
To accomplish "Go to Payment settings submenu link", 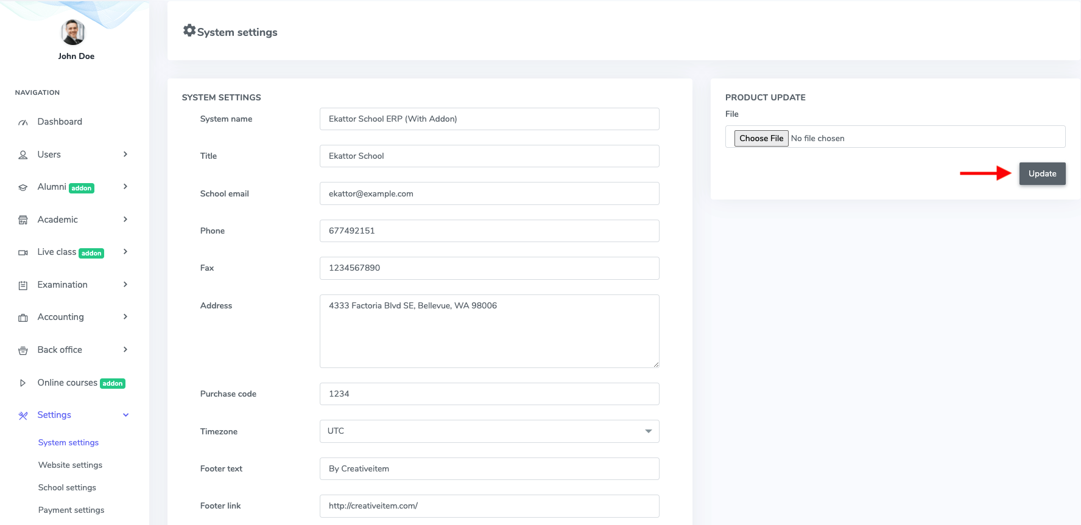I will click(71, 510).
